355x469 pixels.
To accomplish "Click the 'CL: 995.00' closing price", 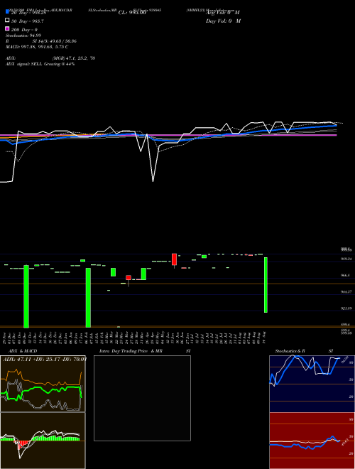I will pos(132,13).
